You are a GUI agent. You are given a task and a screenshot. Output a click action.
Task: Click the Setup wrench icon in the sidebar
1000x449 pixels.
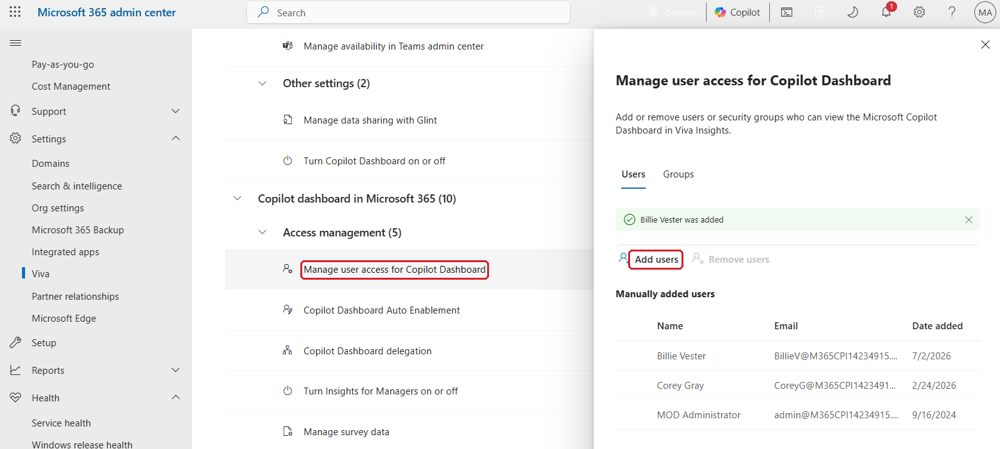pyautogui.click(x=16, y=342)
